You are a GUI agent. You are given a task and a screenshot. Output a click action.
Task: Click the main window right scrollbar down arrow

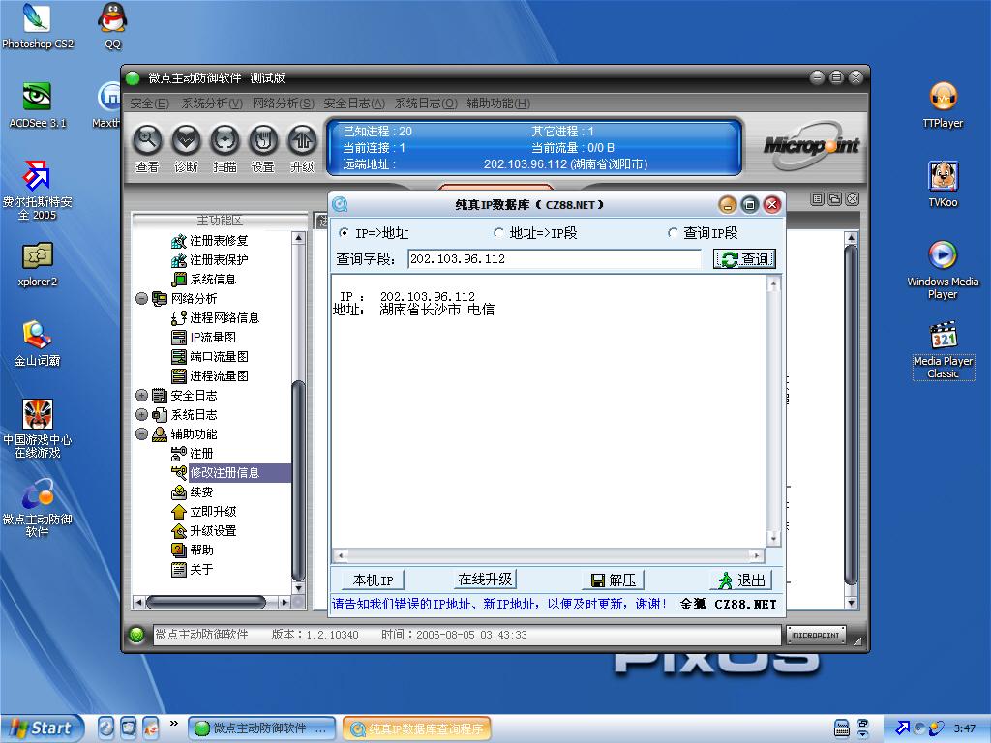coord(852,602)
